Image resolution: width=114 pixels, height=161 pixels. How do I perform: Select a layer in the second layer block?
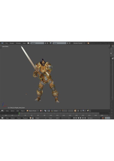71,111
